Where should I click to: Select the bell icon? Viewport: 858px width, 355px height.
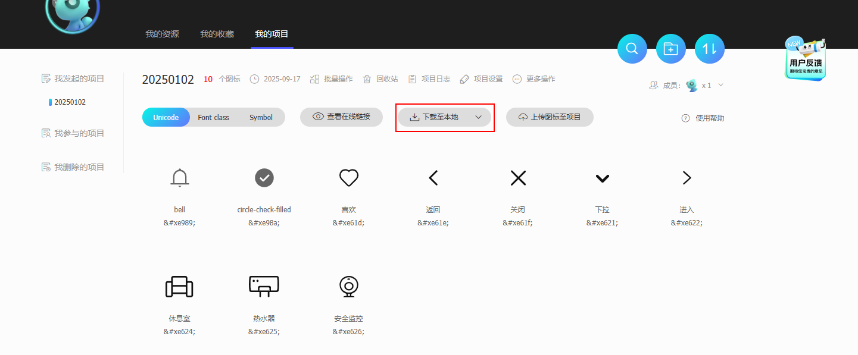(x=179, y=178)
